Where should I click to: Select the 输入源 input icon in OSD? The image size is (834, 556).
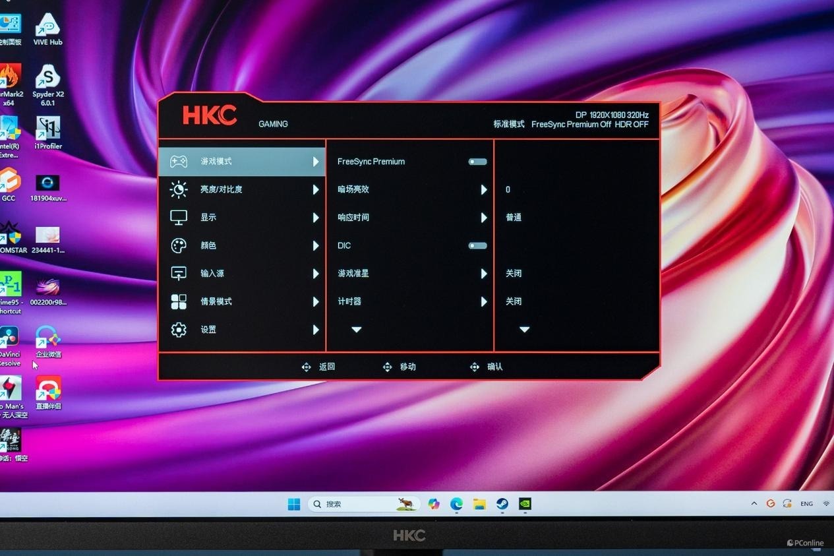coord(179,274)
